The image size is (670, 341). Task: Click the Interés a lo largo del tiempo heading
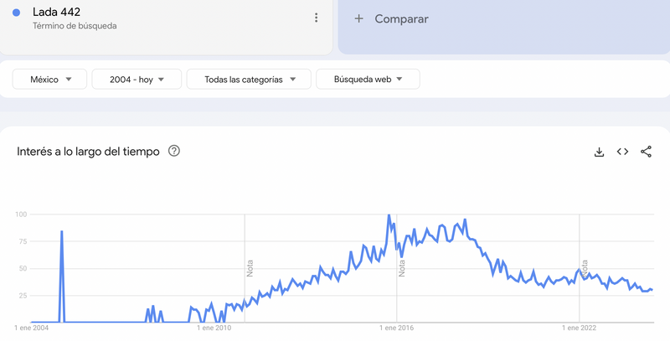click(x=88, y=152)
